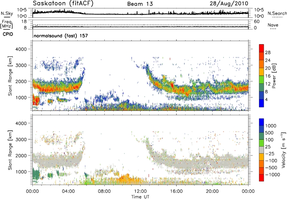Click the 'Slant Range [km]' label of power panel
Screen dimensions: 287x199
(x=10, y=76)
